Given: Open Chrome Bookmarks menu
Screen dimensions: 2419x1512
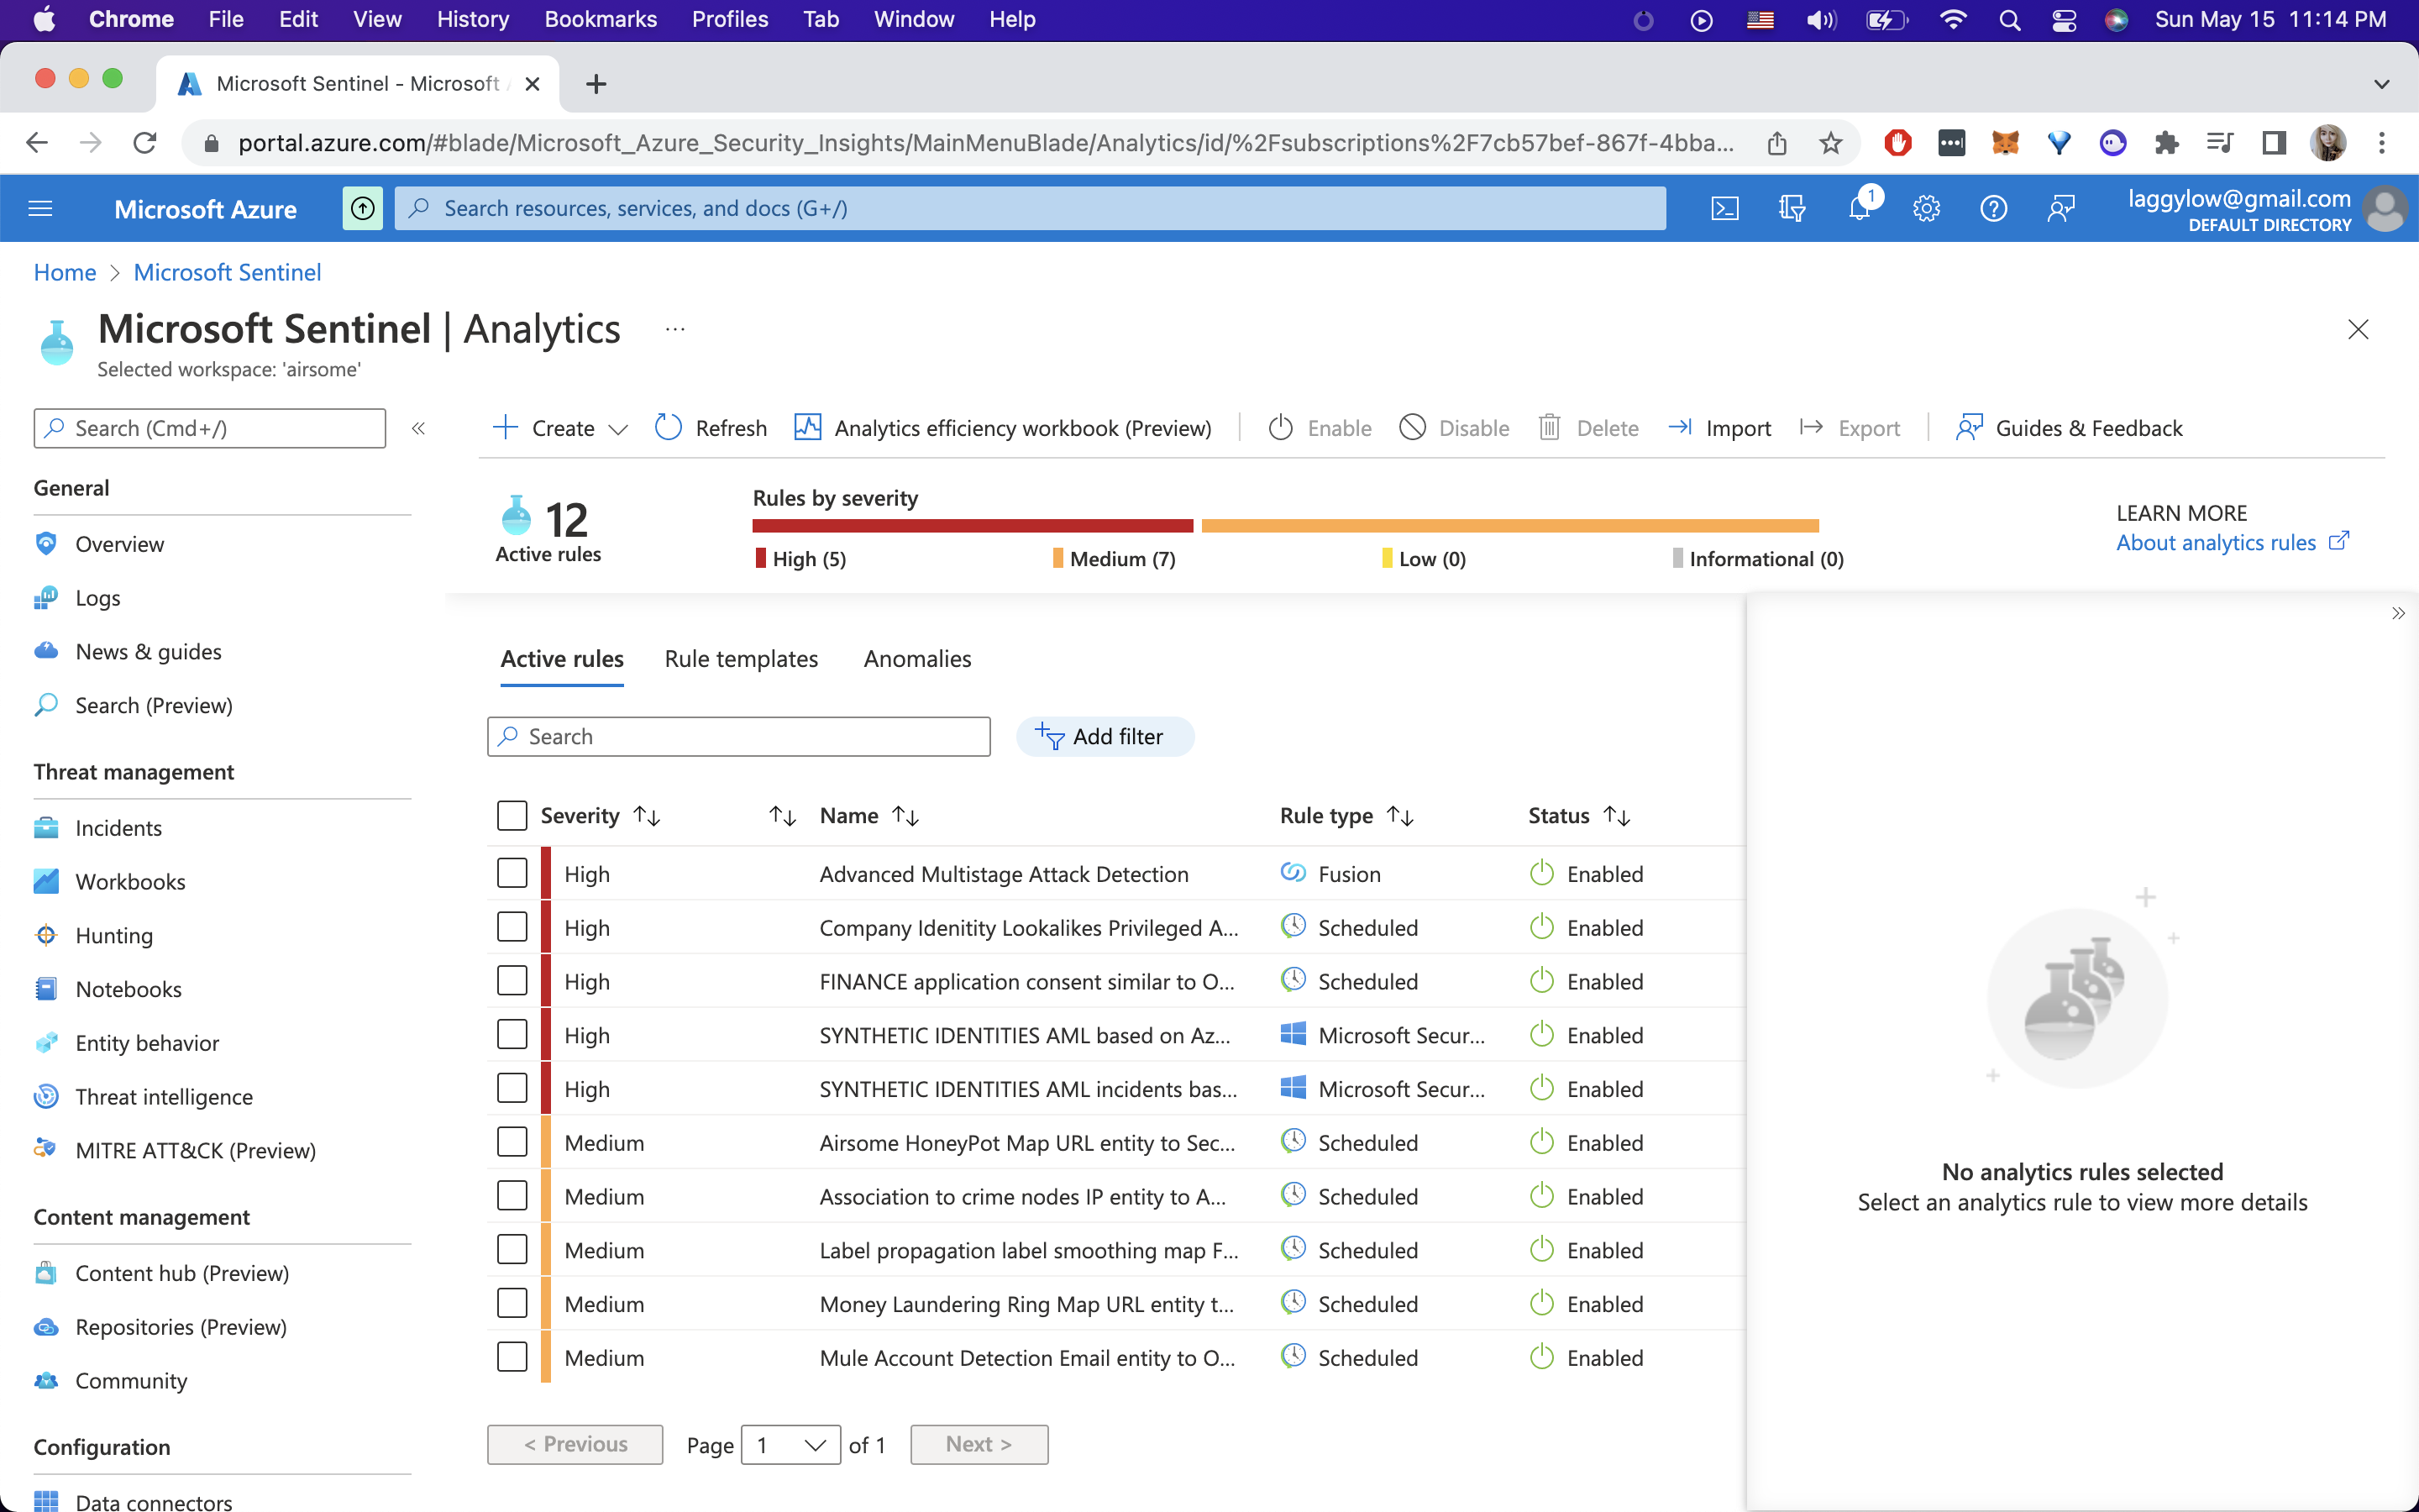Looking at the screenshot, I should pyautogui.click(x=600, y=19).
